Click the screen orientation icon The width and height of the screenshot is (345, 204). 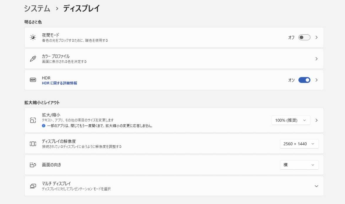pos(33,165)
